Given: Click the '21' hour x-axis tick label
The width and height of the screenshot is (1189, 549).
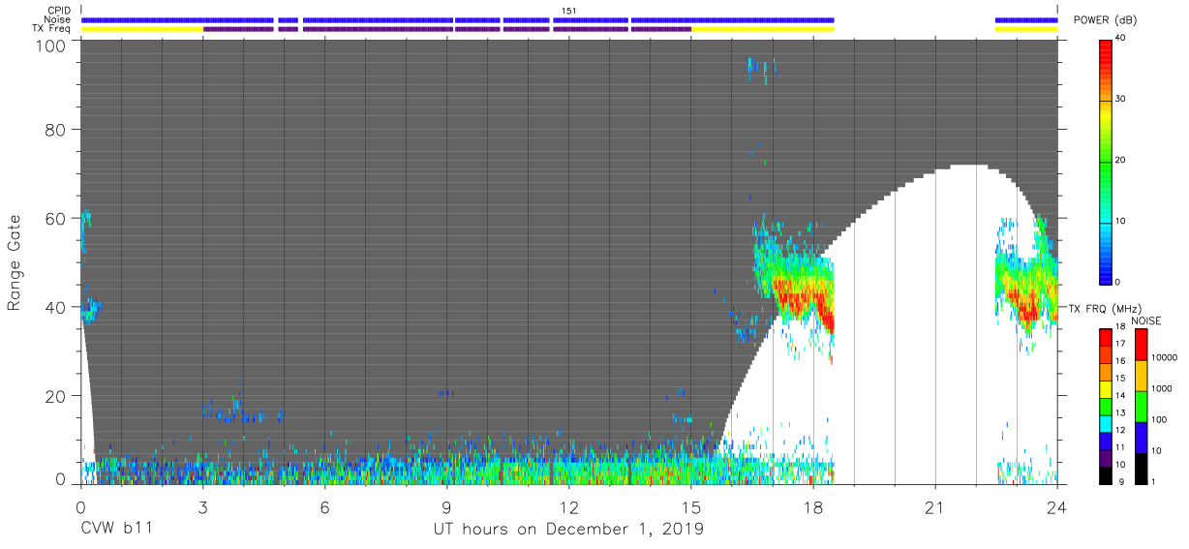Looking at the screenshot, I should tap(934, 506).
